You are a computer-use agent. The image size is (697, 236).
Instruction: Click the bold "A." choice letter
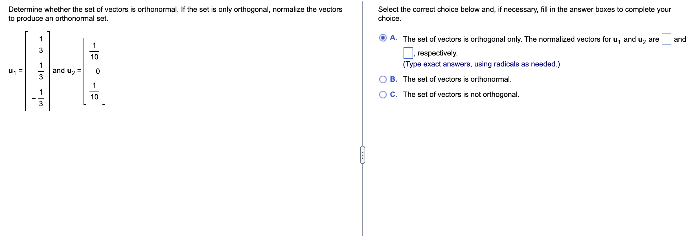393,38
